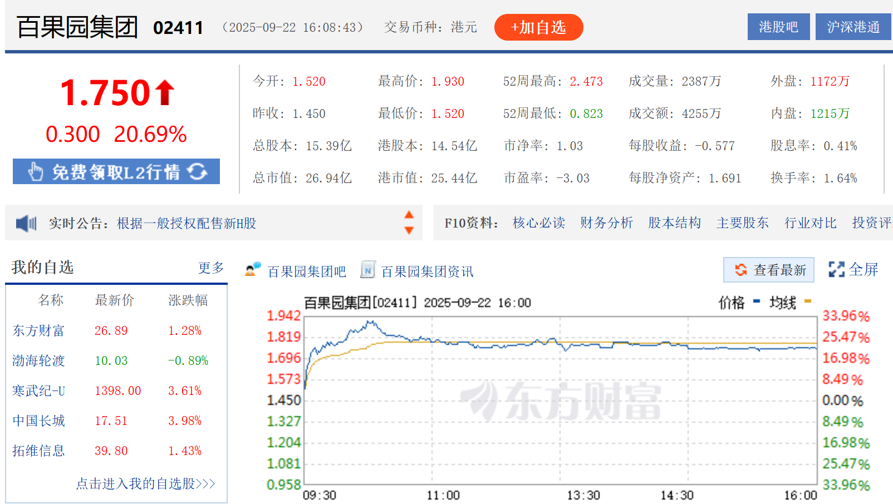The image size is (893, 504).
Task: Click the 52周最低 value 0.823
Action: [x=586, y=114]
